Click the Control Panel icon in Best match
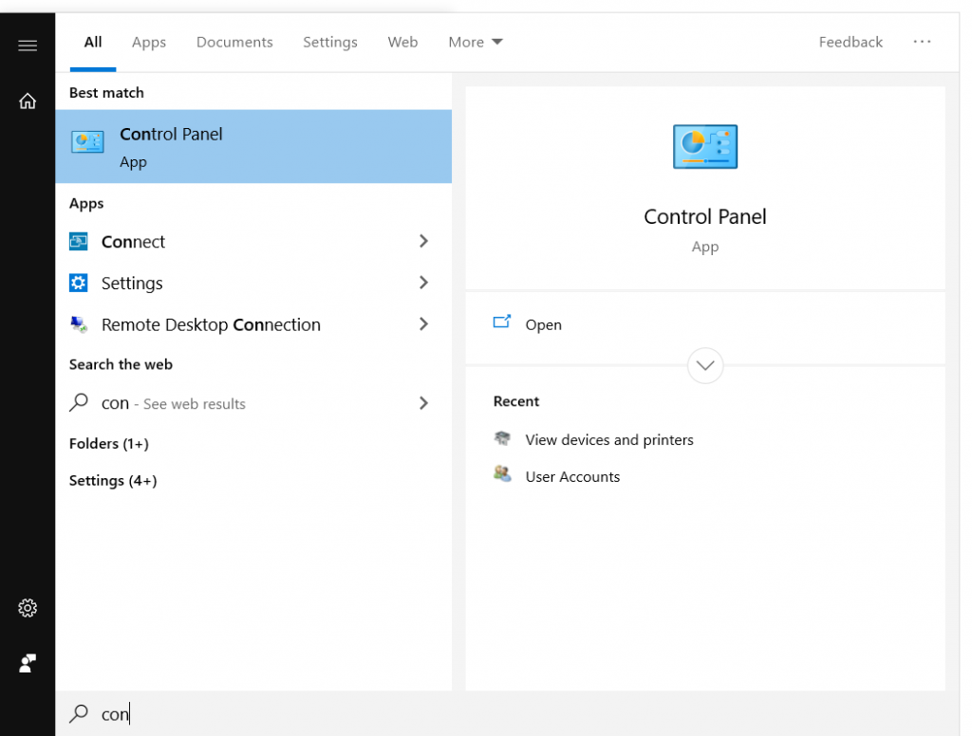Screen dimensions: 972x736 coord(87,142)
